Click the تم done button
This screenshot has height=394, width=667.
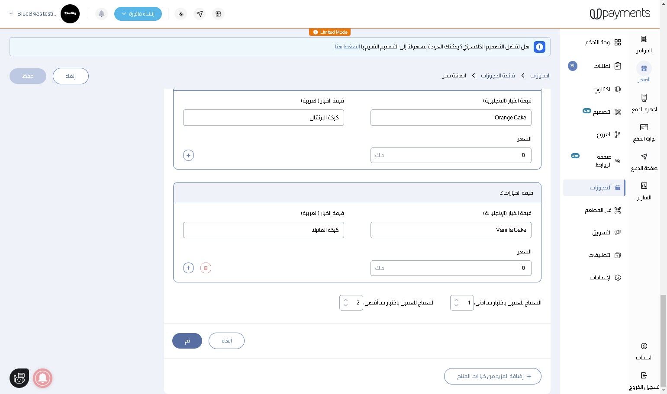(x=187, y=341)
